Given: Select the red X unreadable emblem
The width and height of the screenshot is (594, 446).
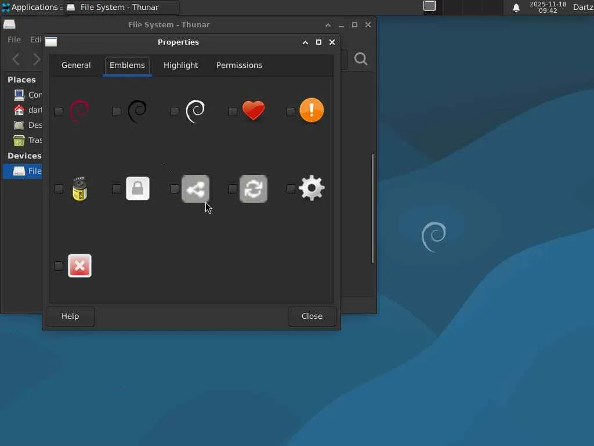Looking at the screenshot, I should coord(79,266).
